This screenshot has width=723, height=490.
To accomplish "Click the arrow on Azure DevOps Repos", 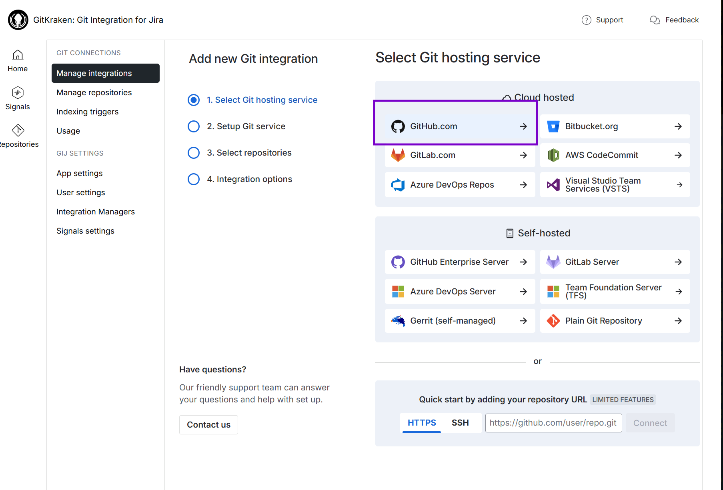I will click(x=523, y=185).
